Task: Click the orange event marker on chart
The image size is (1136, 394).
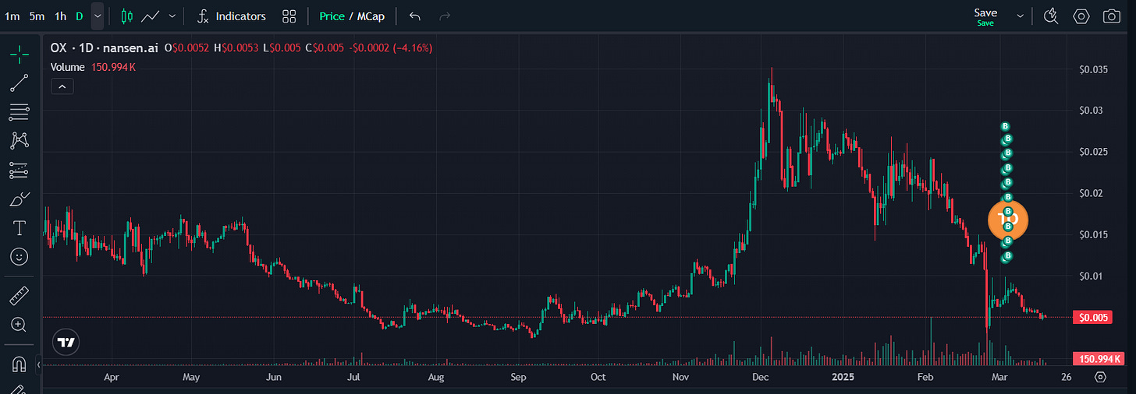Action: point(1008,219)
